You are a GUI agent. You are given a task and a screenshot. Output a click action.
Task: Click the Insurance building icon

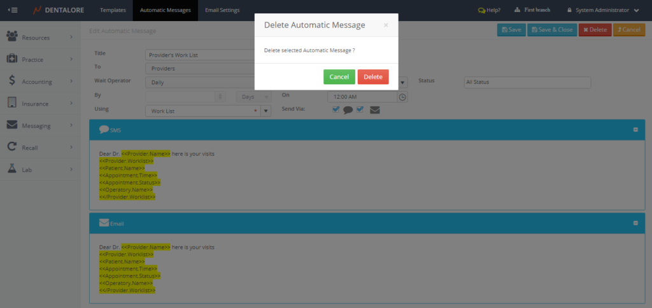[x=12, y=103]
